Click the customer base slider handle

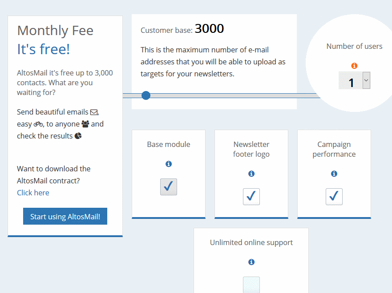(x=146, y=95)
